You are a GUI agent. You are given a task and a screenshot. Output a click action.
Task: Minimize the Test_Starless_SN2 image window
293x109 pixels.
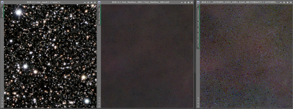click(182, 2)
